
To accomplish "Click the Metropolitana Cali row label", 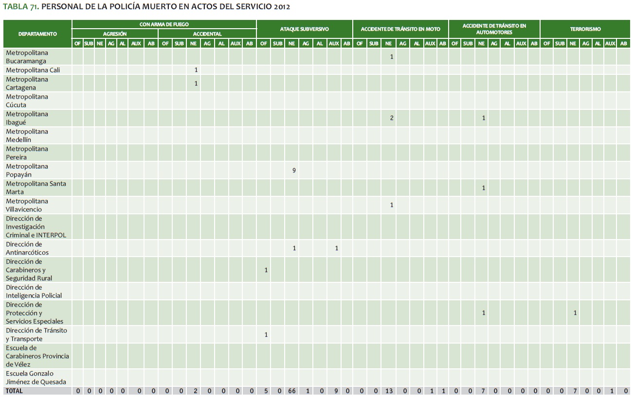I will click(x=33, y=70).
